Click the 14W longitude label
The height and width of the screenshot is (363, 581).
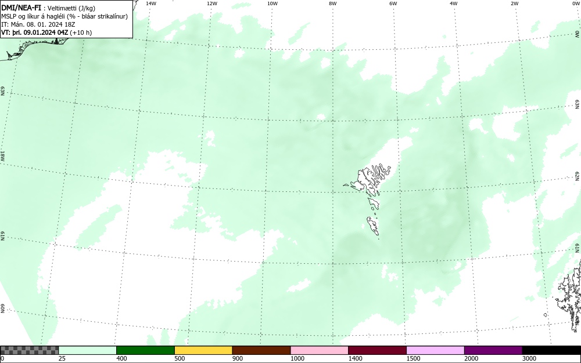(x=151, y=3)
